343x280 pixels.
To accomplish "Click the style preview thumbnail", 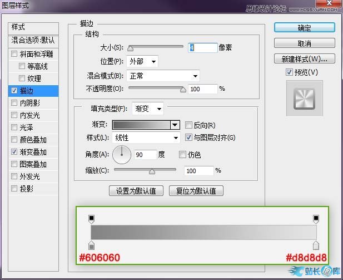I will pos(304,98).
